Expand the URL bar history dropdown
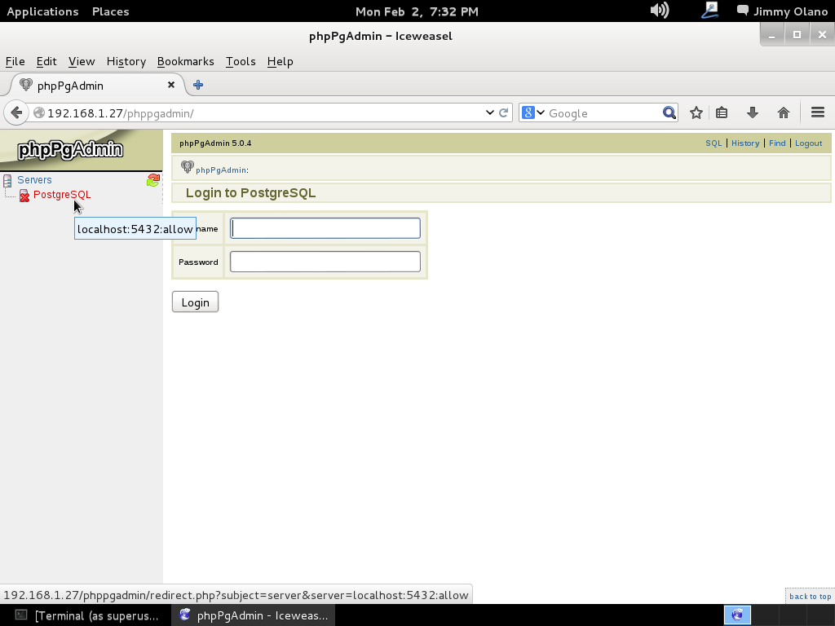This screenshot has height=626, width=835. 489,113
